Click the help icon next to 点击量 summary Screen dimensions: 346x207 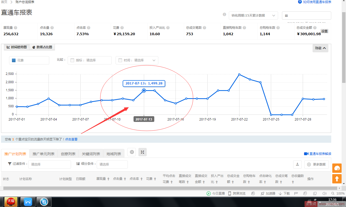52,28
